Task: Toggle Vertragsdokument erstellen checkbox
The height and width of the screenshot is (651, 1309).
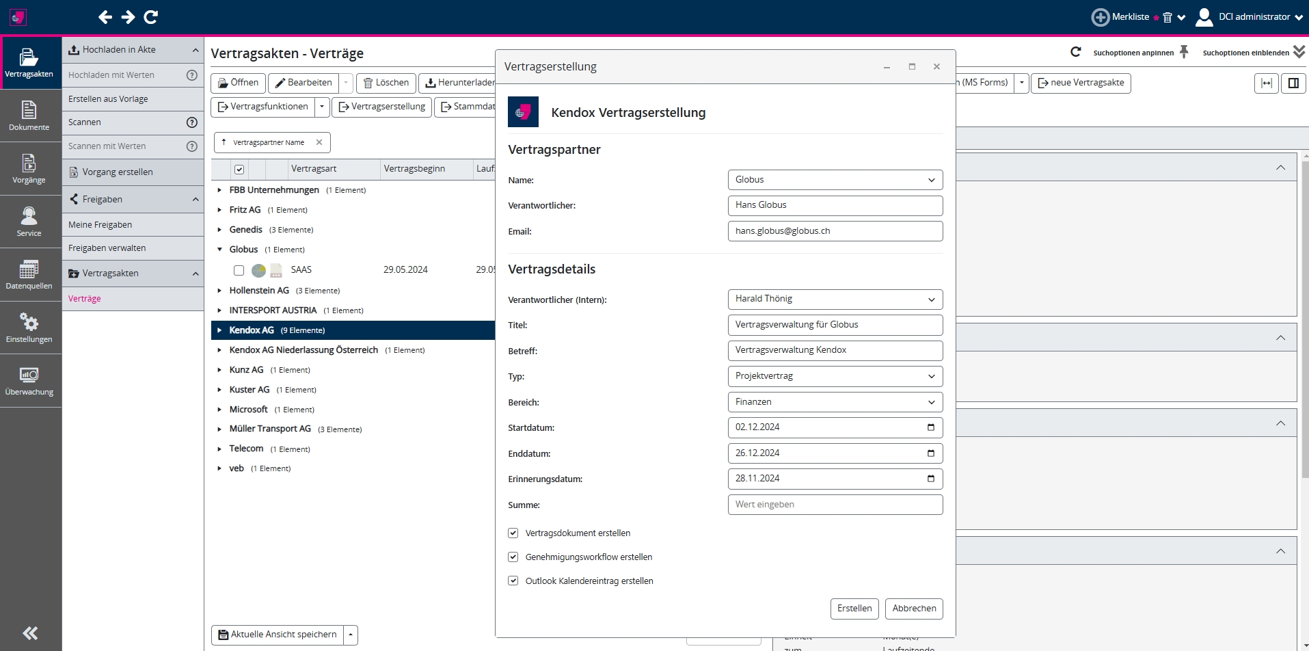Action: 513,533
